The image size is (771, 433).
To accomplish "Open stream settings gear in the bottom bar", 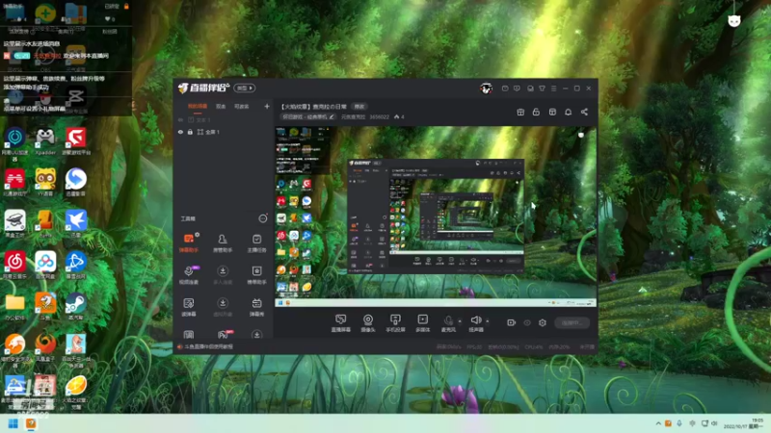I will point(543,322).
